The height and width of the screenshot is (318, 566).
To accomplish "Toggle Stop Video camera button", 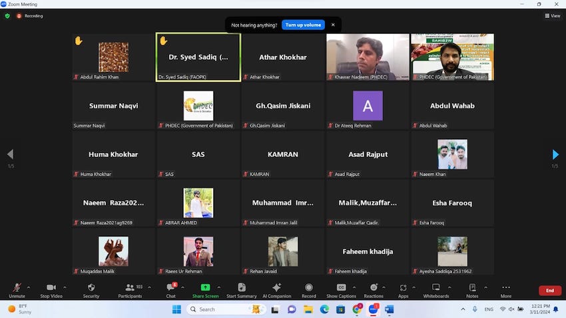I will tap(51, 289).
